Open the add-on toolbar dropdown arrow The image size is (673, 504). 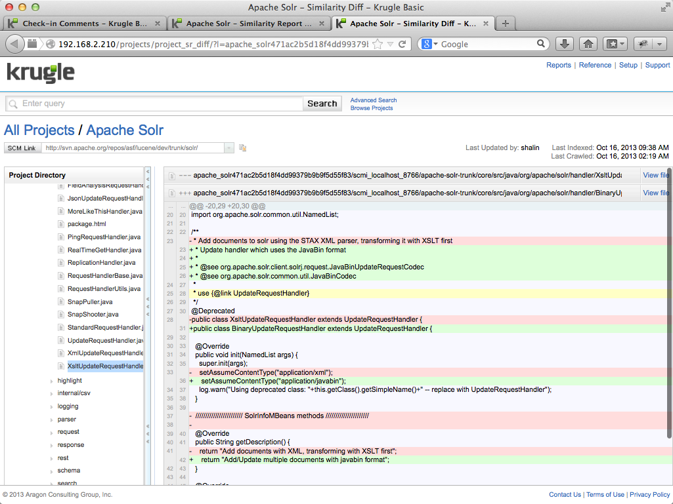pyautogui.click(x=659, y=44)
